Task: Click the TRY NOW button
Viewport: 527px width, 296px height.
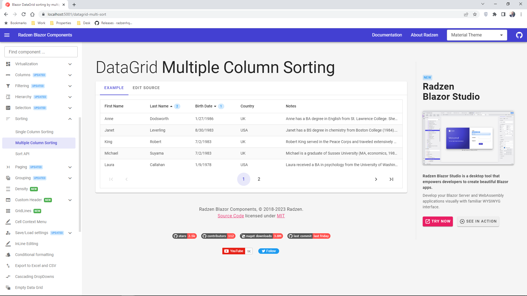Action: point(438,221)
